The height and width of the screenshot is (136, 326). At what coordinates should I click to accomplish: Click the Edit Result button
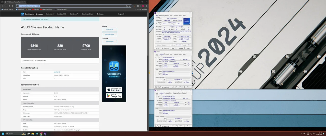tap(110, 30)
